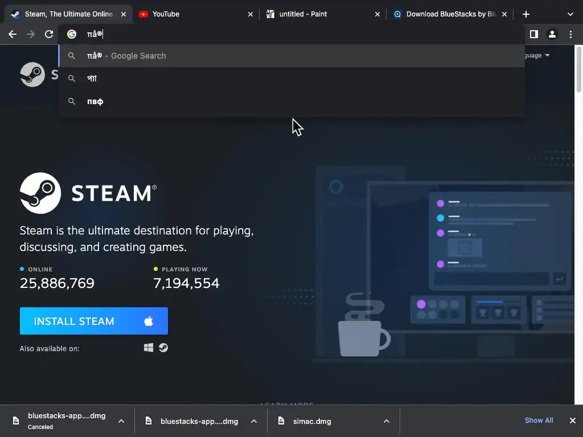Switch to the YouTube tab
Image resolution: width=583 pixels, height=437 pixels.
point(196,14)
